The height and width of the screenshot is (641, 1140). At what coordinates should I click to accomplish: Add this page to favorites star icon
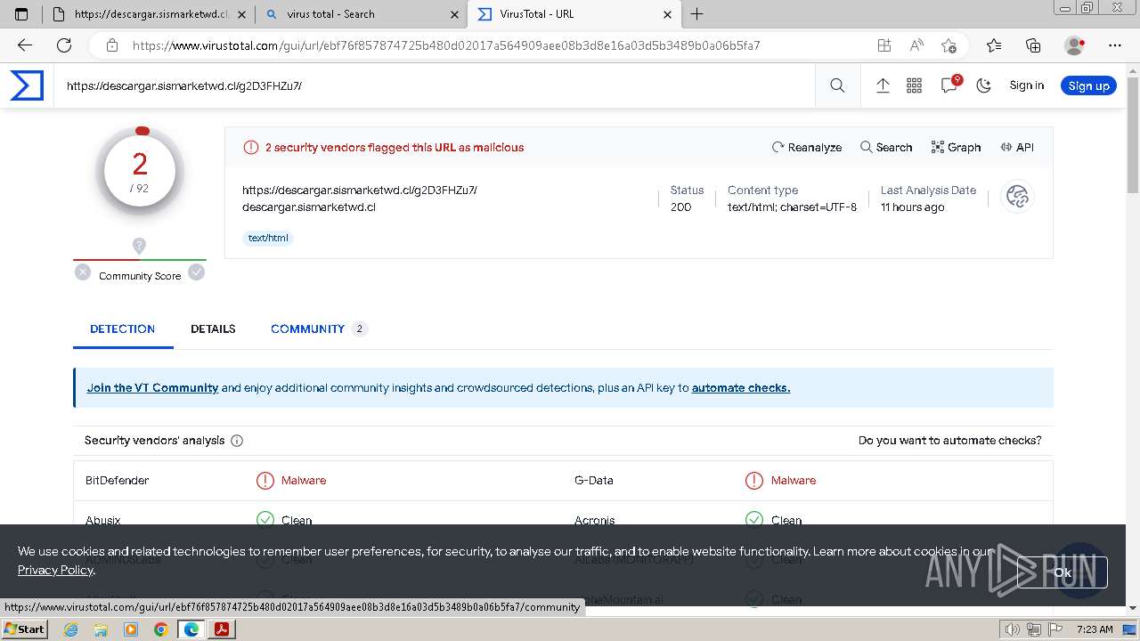(x=949, y=45)
